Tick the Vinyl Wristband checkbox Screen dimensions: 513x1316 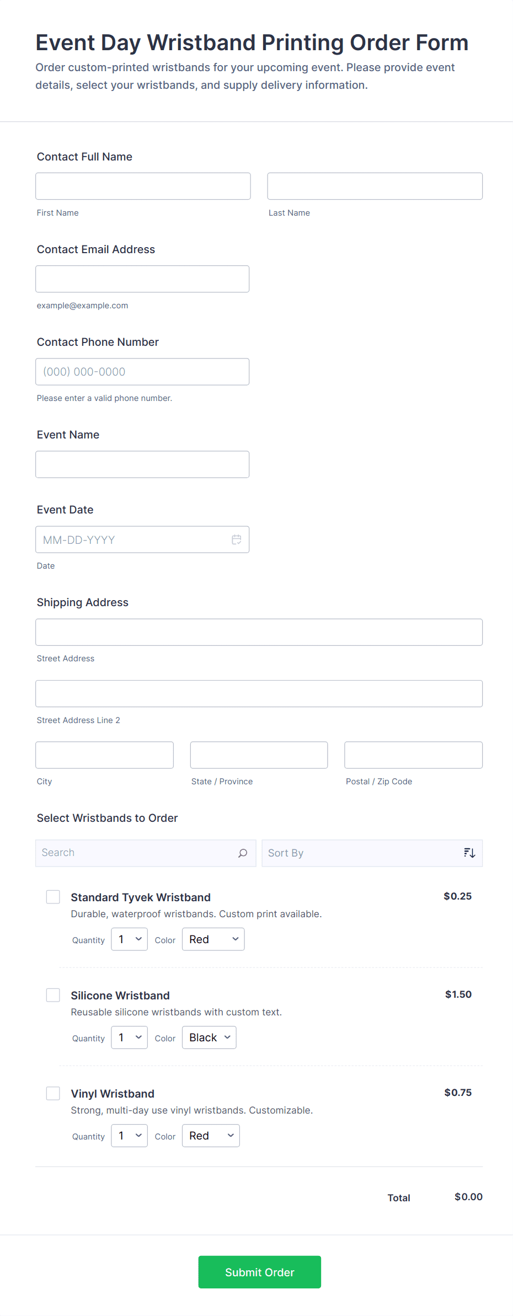pos(53,1093)
